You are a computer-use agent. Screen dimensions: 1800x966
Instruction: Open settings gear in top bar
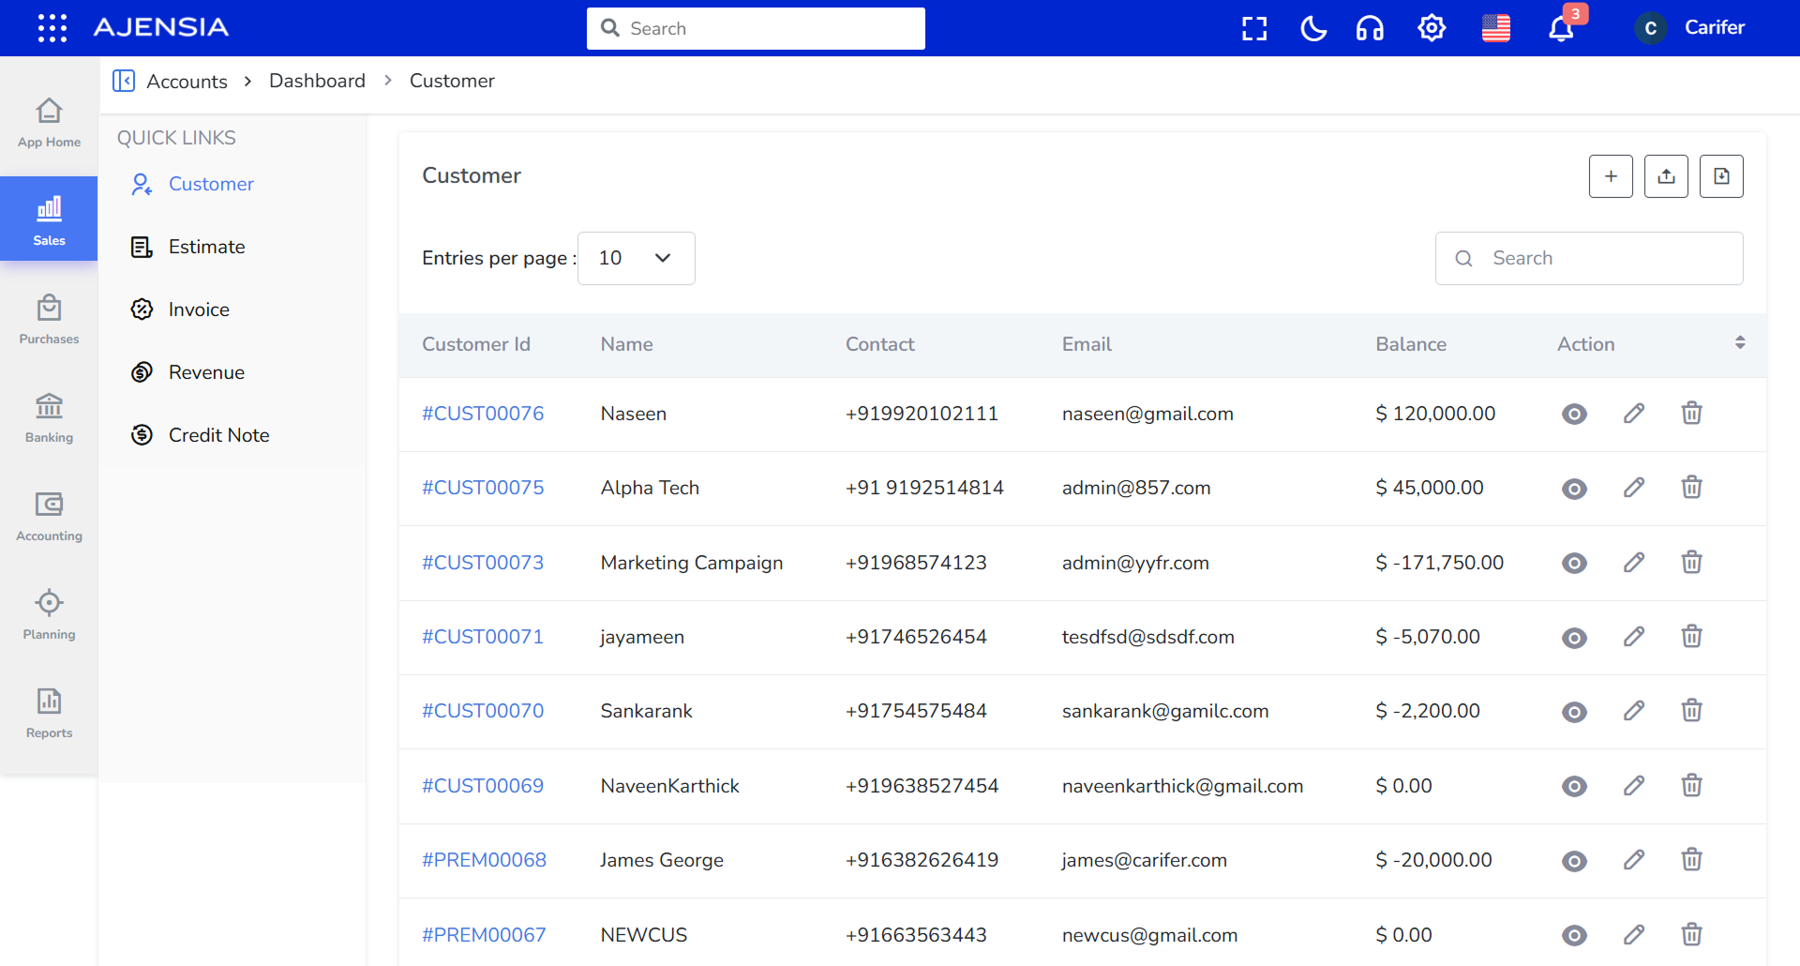(1431, 28)
